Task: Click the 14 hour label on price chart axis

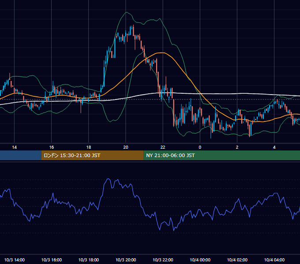Action: click(15, 147)
